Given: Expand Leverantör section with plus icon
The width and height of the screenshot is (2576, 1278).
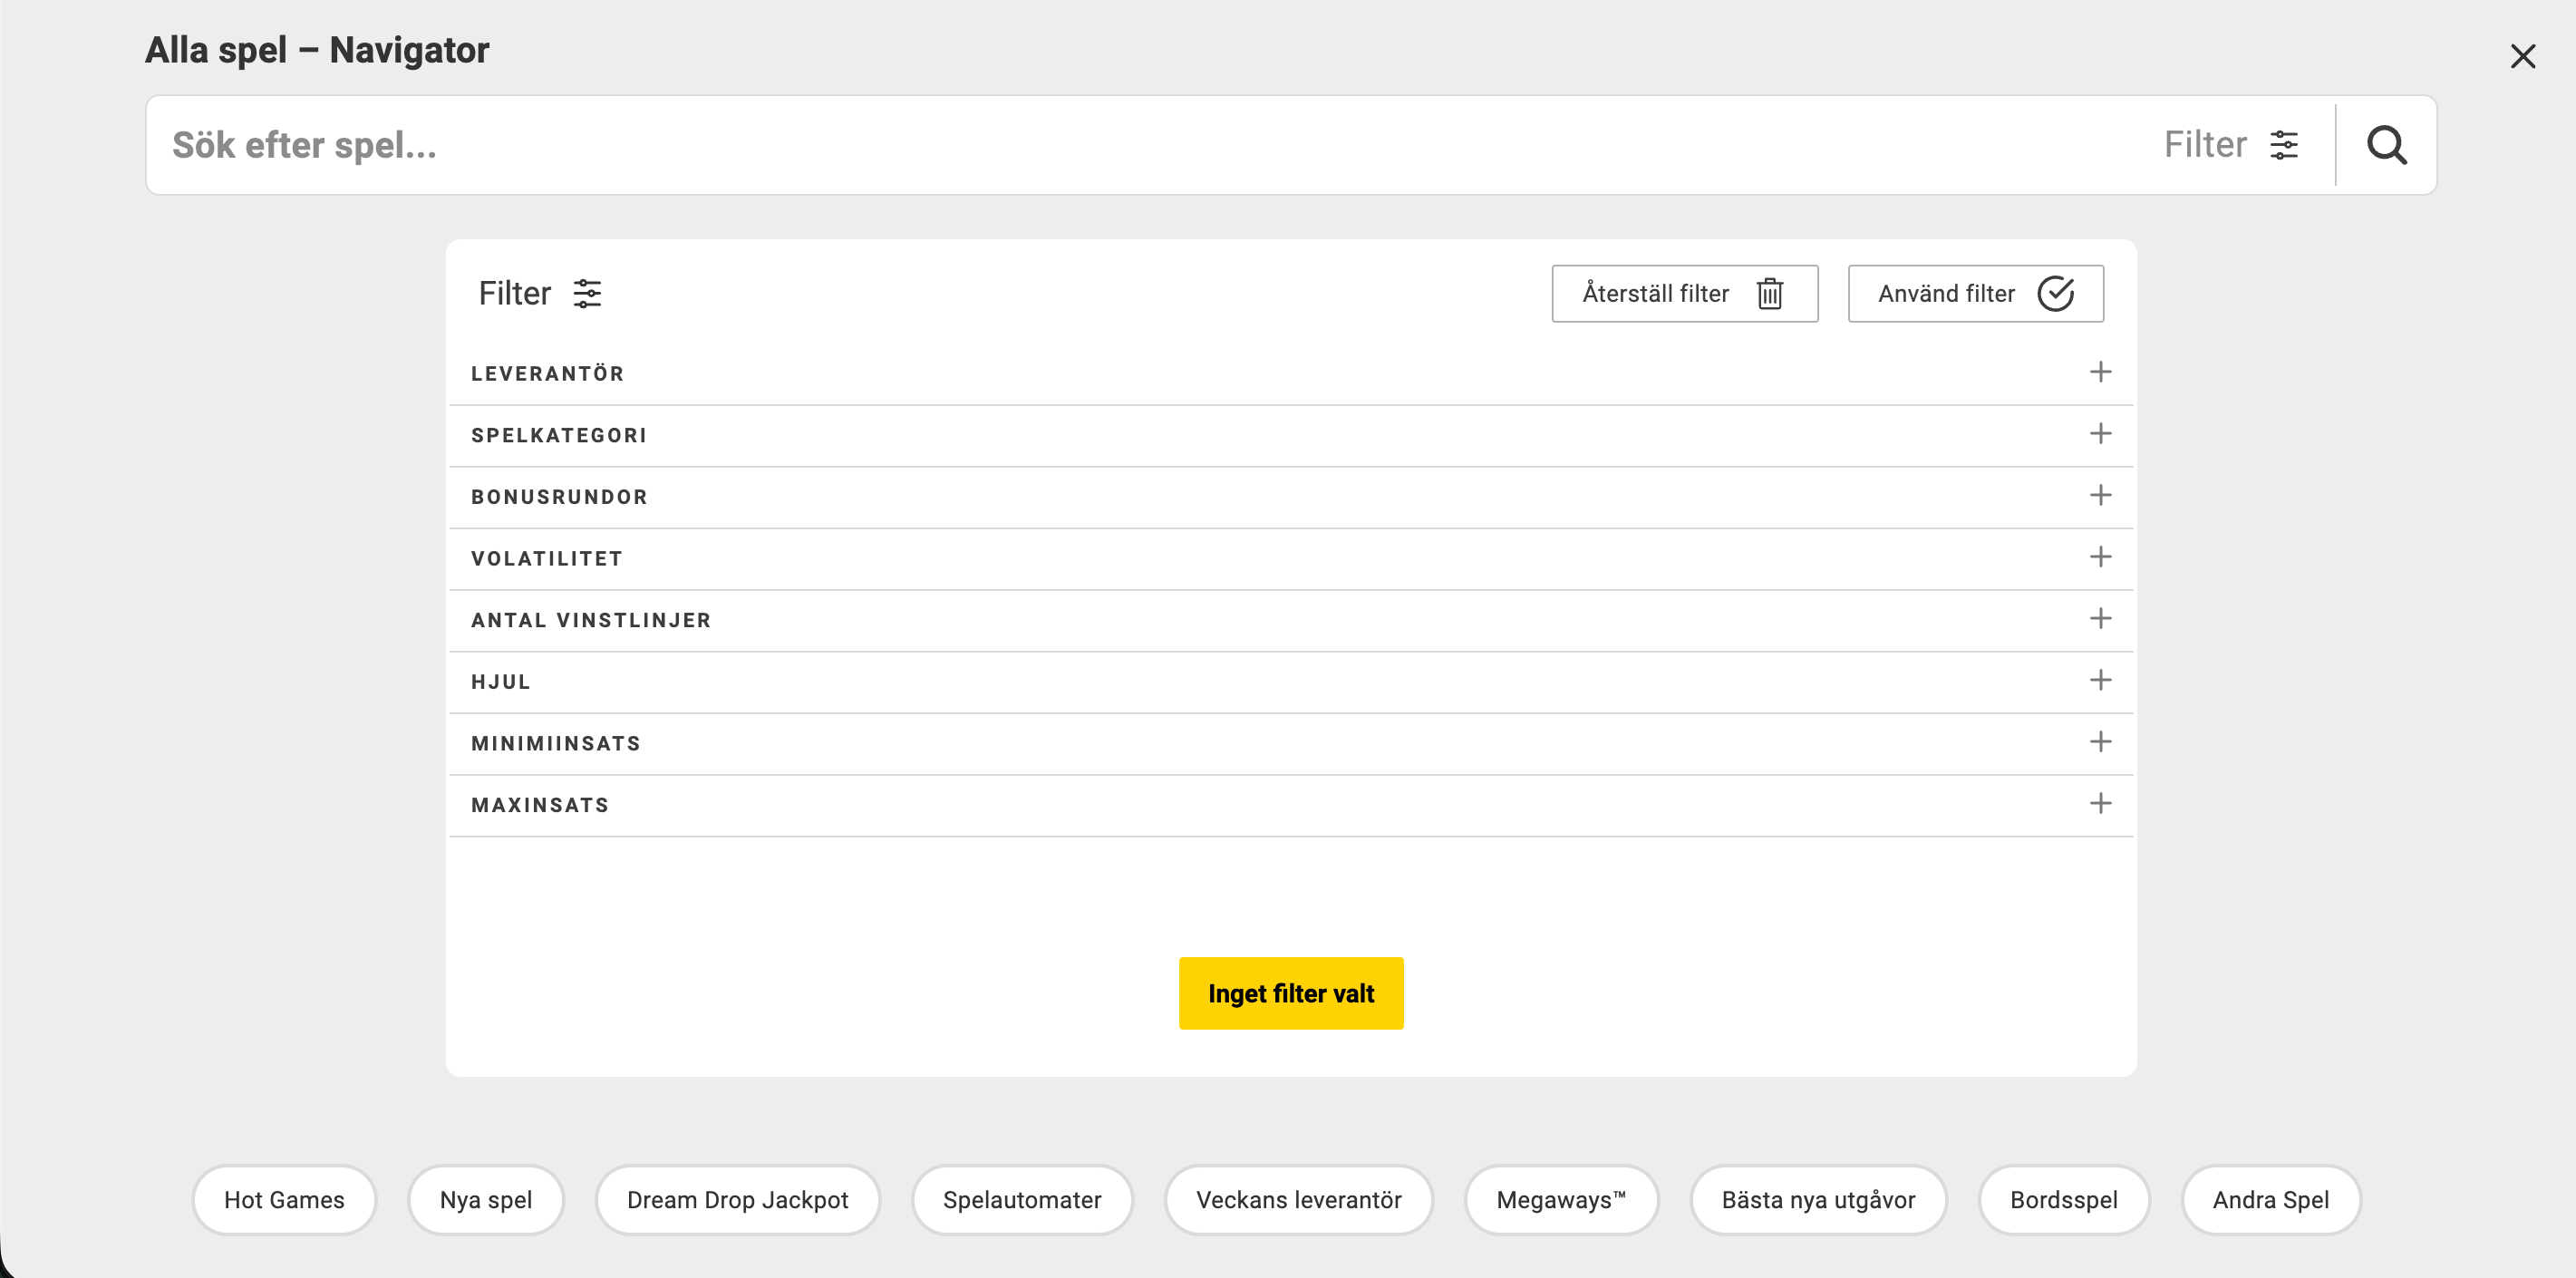Looking at the screenshot, I should coord(2100,372).
